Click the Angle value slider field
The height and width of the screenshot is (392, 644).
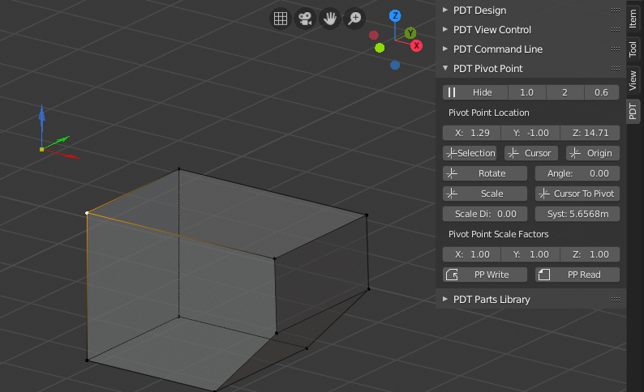pos(577,173)
